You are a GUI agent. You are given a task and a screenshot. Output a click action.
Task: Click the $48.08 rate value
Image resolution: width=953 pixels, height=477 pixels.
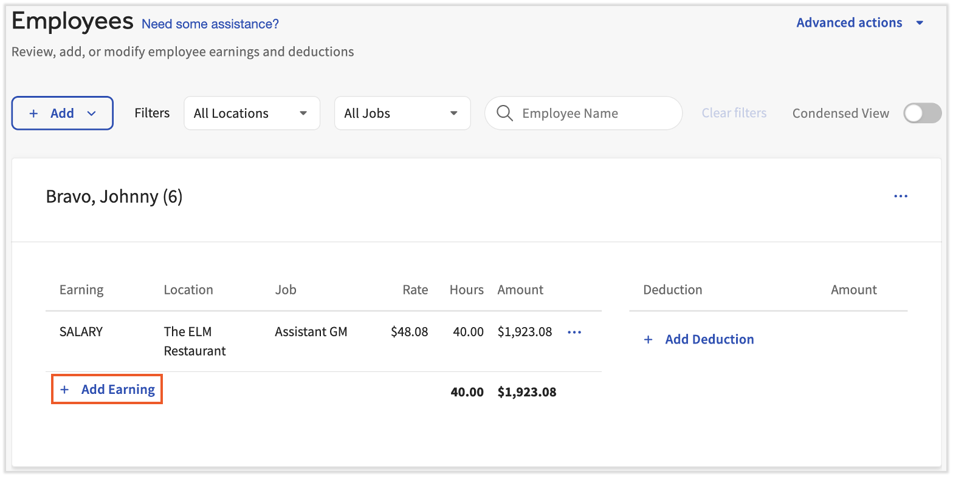(409, 332)
